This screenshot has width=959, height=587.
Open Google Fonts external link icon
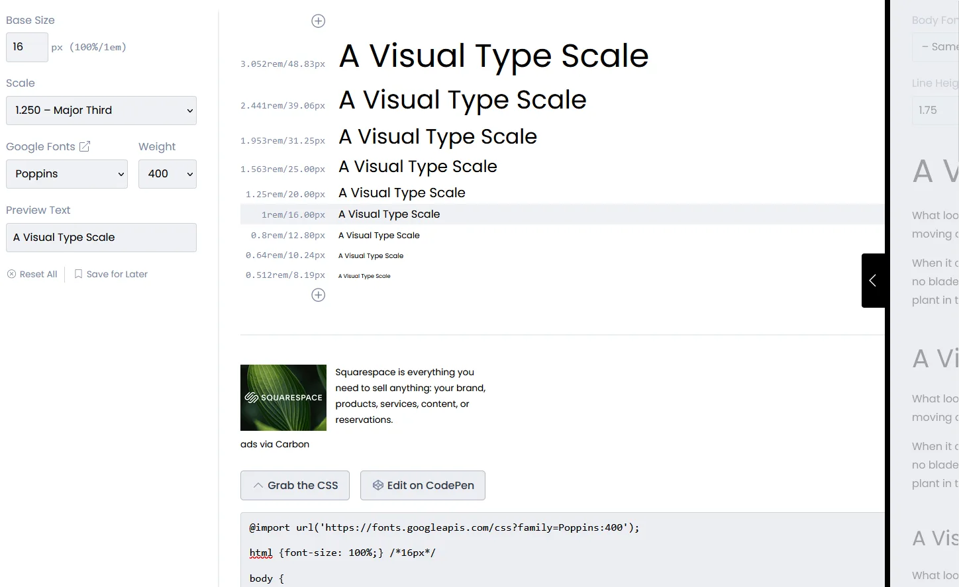click(x=85, y=146)
